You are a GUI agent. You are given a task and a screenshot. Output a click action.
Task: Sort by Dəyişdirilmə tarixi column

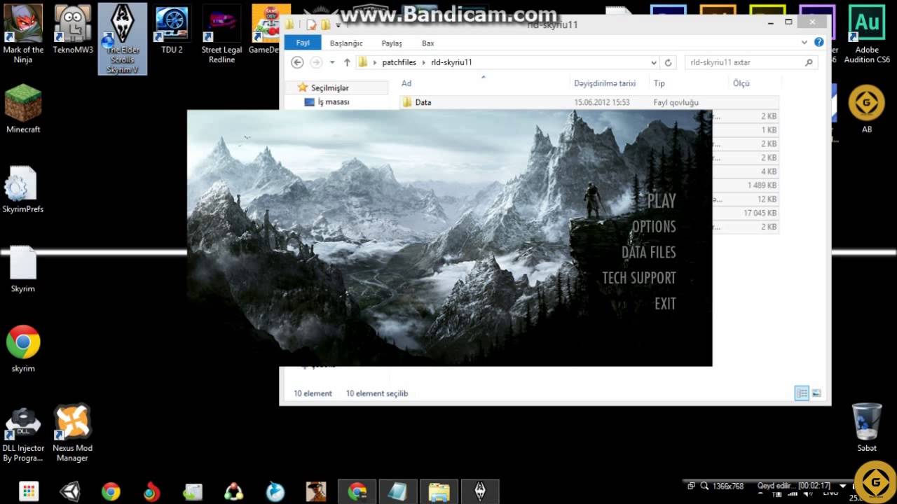[x=604, y=83]
